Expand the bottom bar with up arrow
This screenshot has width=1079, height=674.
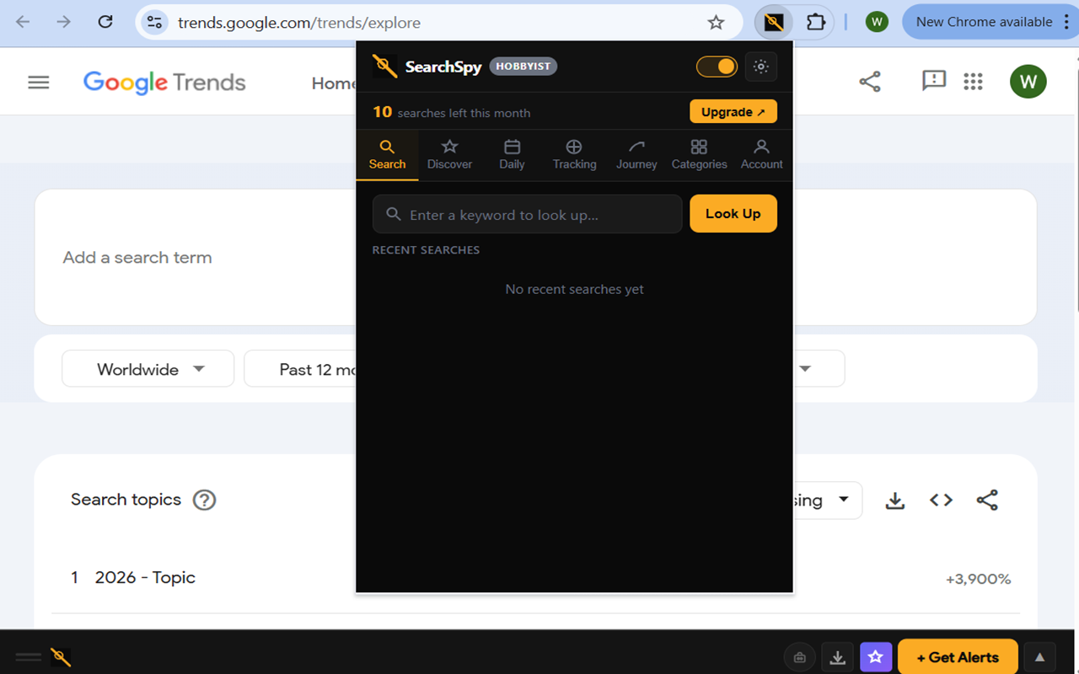click(1039, 657)
